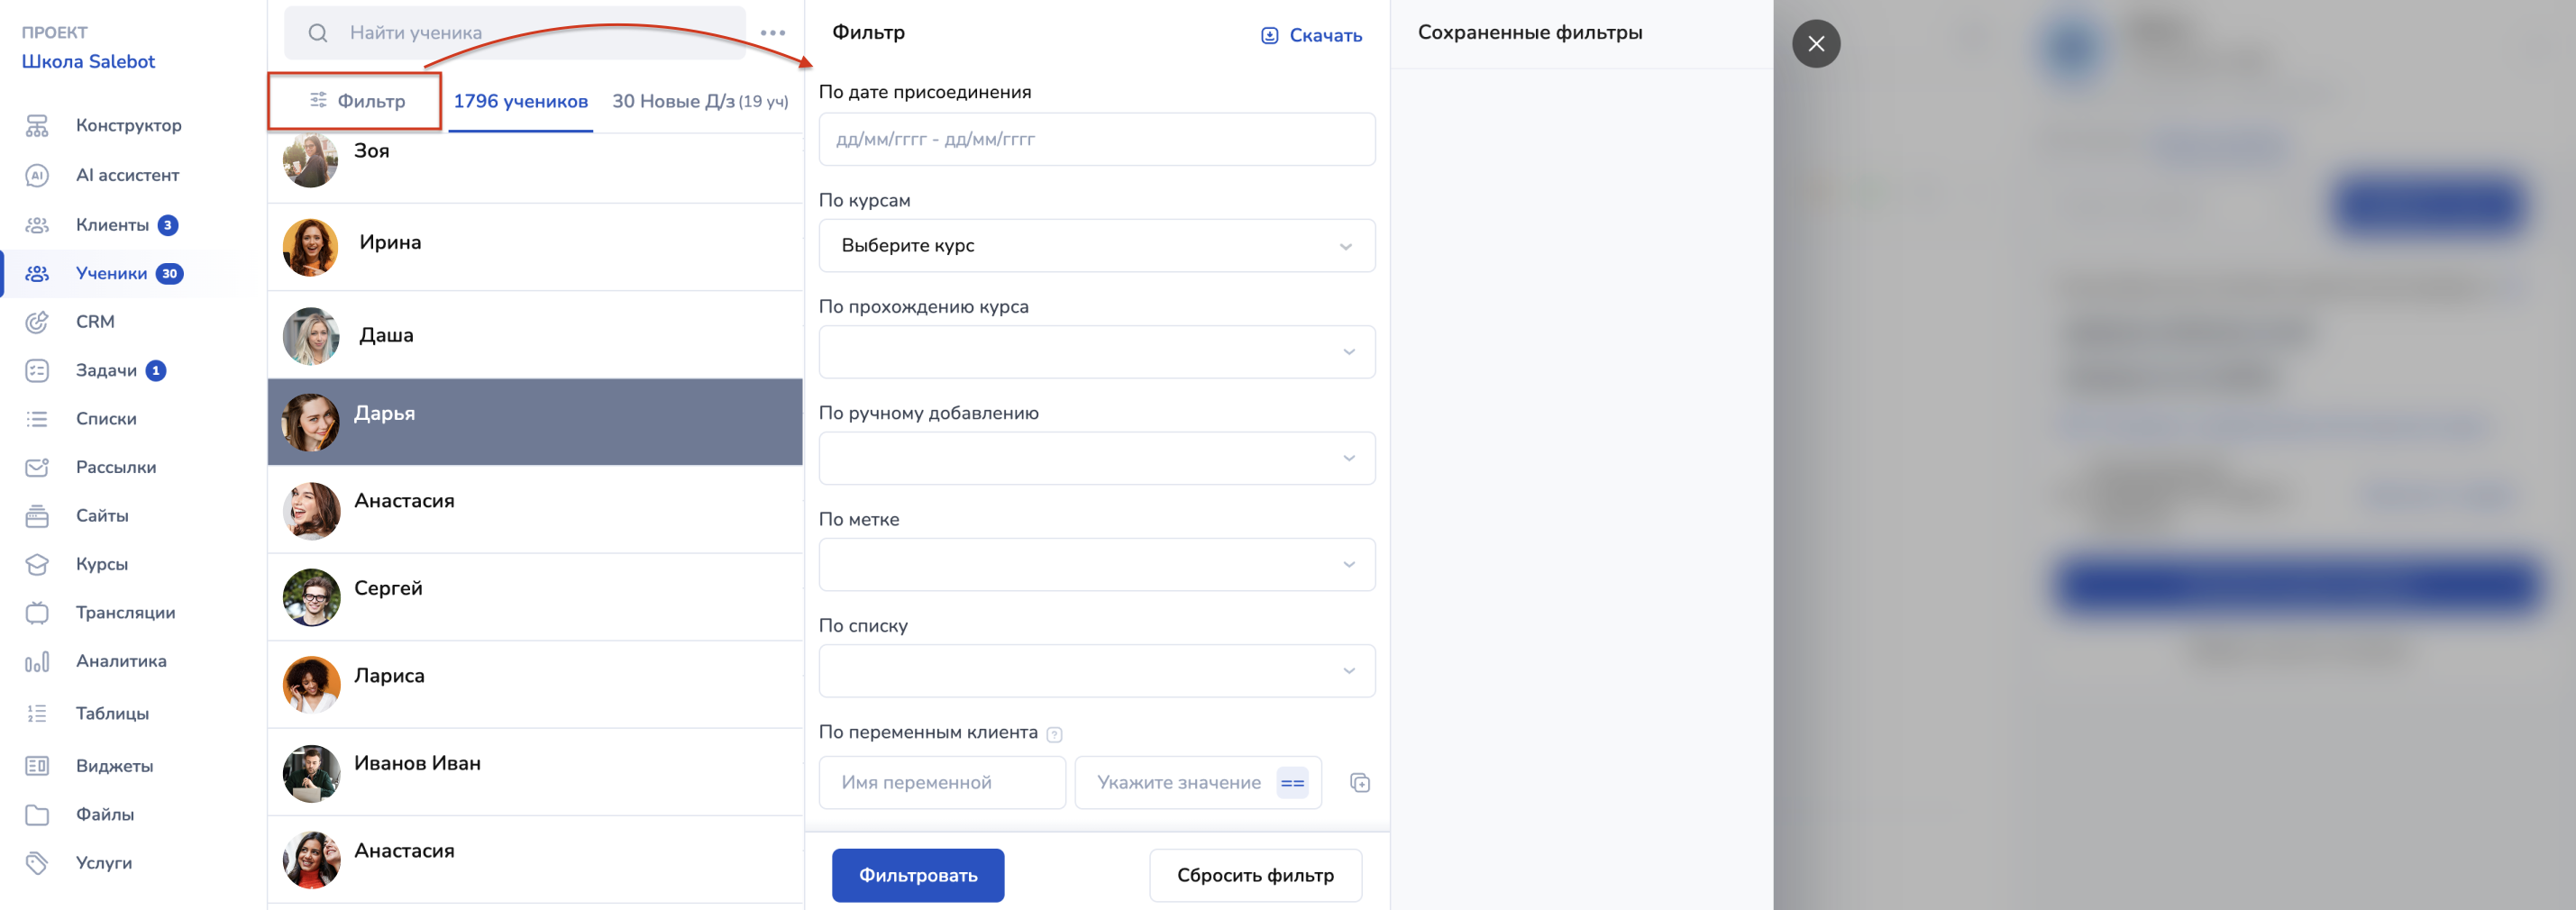
Task: Switch to the 30 Новые Д/з tab
Action: (x=699, y=102)
